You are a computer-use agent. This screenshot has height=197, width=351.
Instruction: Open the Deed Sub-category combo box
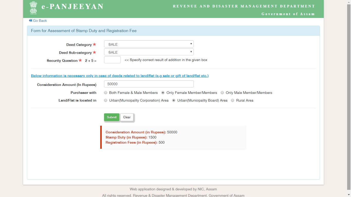coord(149,52)
